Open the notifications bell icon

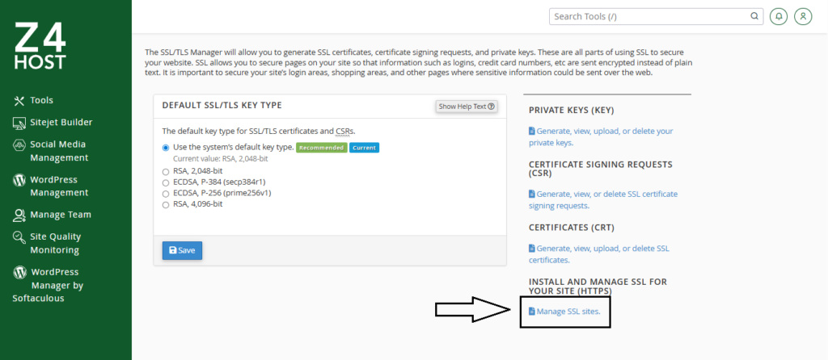click(x=779, y=16)
